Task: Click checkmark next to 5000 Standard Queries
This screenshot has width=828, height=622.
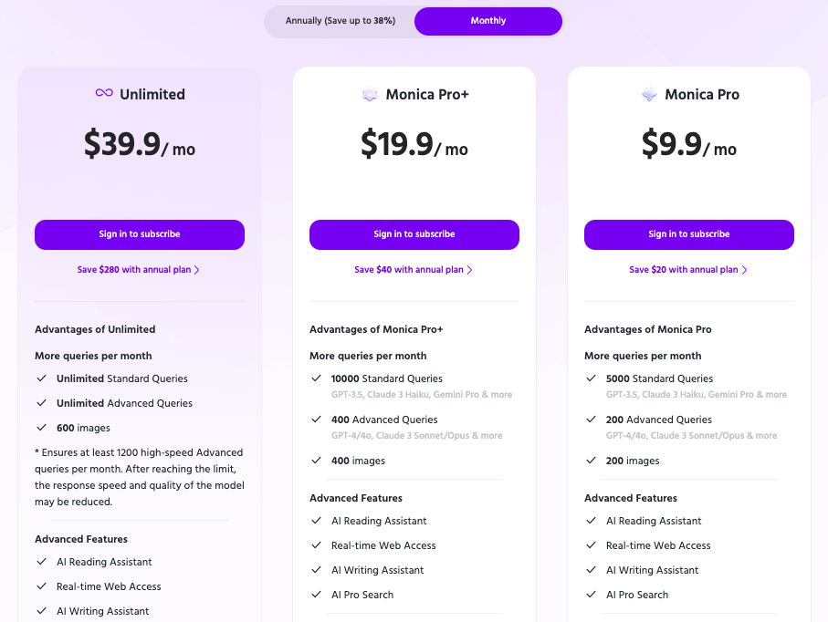Action: click(x=591, y=378)
